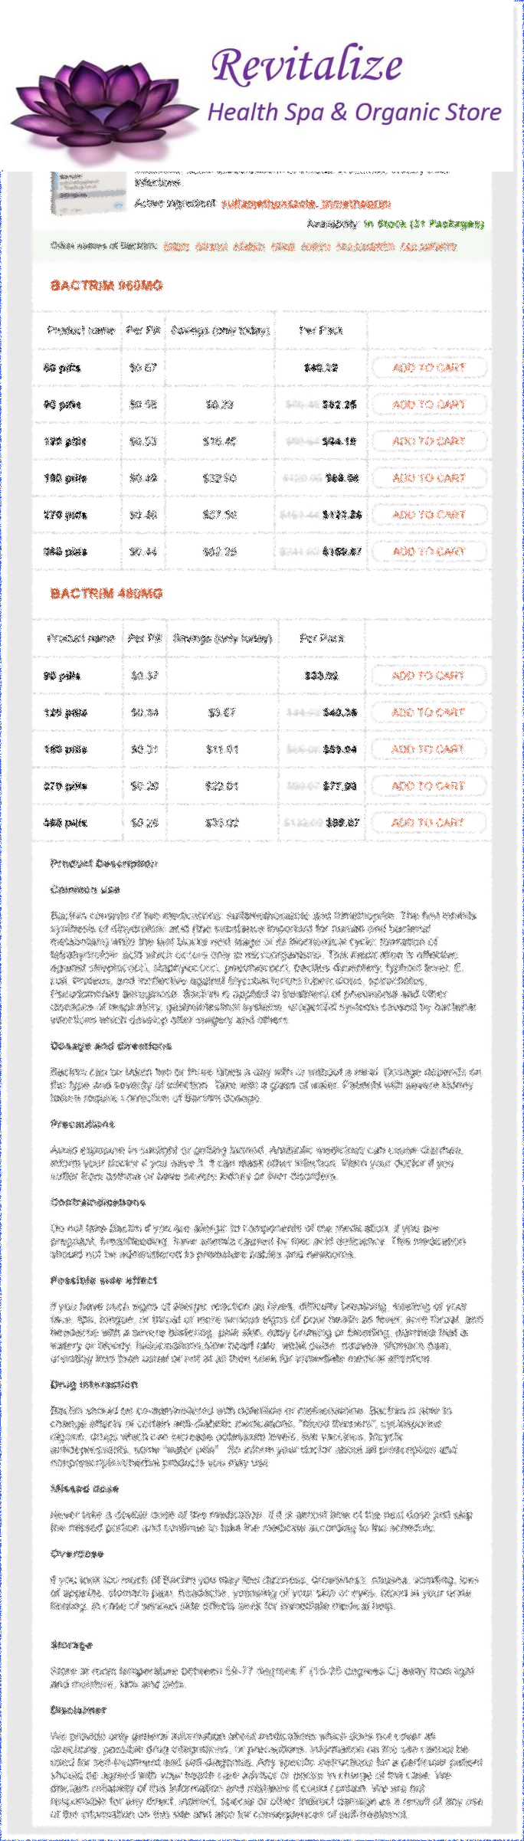Add 270 pills of Bactrim 960mg to cart

(429, 515)
